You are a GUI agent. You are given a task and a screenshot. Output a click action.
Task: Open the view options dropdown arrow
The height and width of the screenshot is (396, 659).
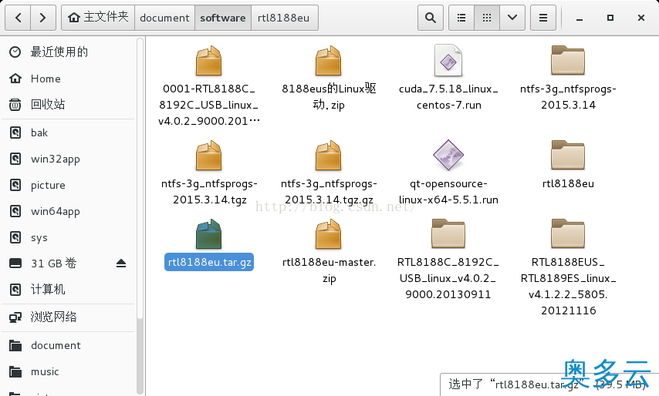(512, 18)
